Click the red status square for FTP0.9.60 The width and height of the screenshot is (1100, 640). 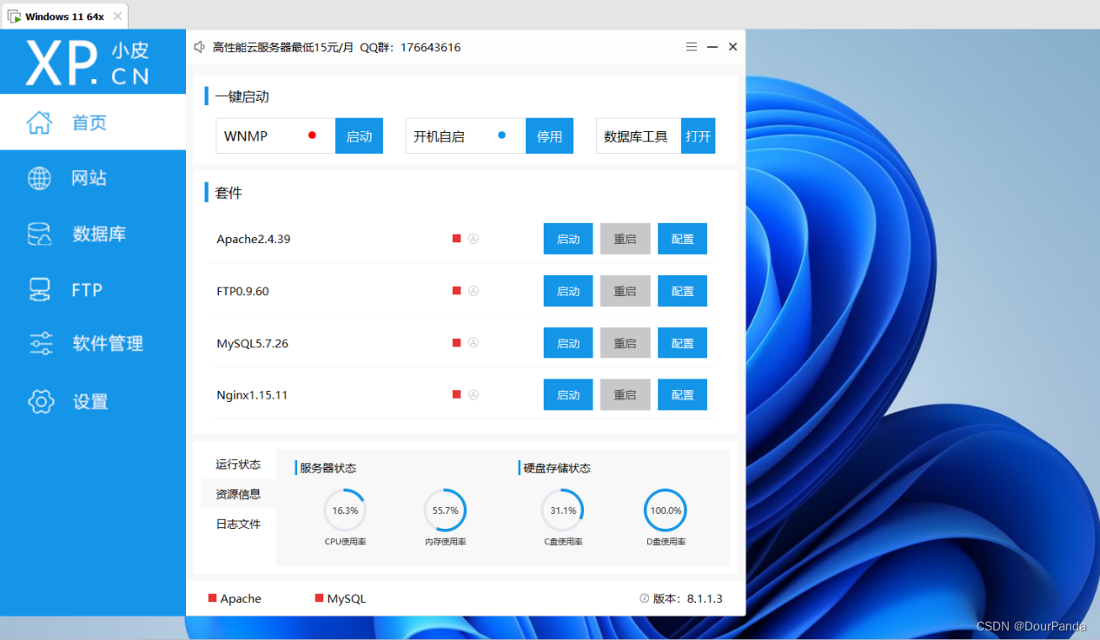(x=456, y=291)
